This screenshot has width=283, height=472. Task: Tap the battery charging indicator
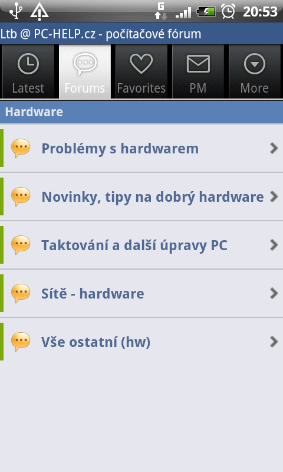(206, 12)
